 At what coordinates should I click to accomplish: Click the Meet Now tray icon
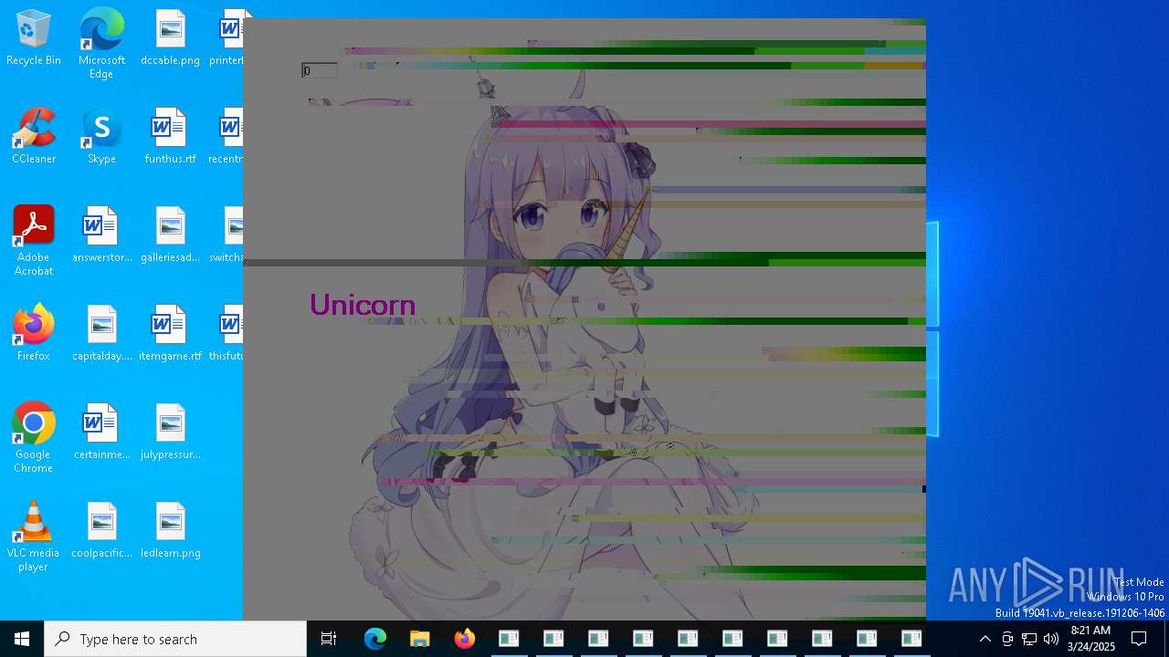pos(1007,639)
